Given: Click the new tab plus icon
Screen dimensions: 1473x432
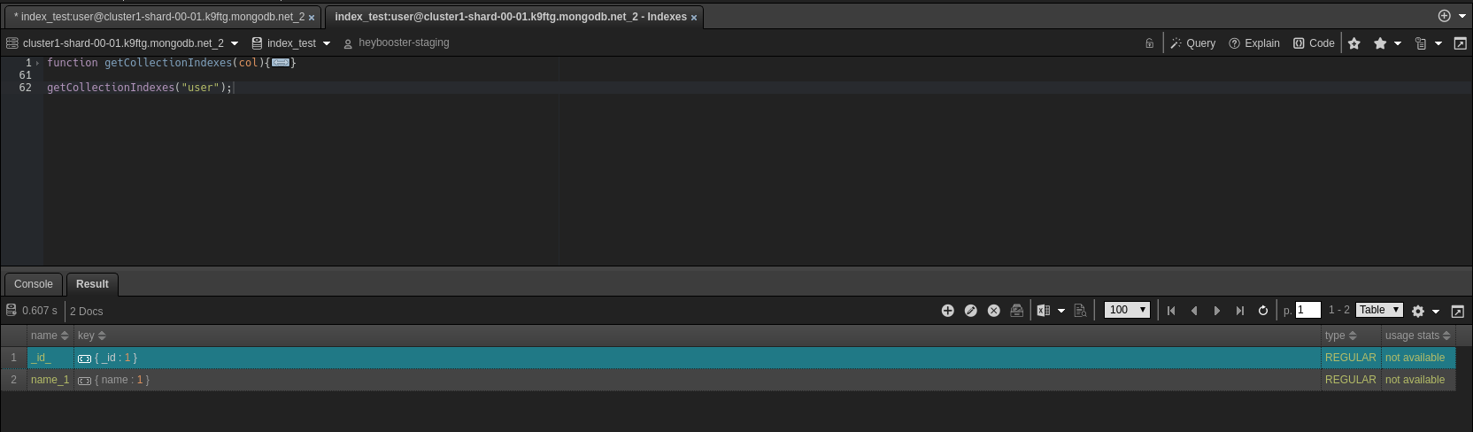Looking at the screenshot, I should 1444,16.
